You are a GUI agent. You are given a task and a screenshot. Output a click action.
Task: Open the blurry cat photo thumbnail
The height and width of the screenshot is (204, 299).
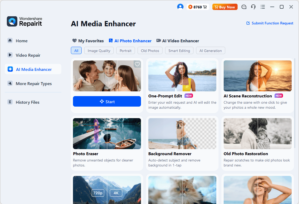(x=182, y=190)
